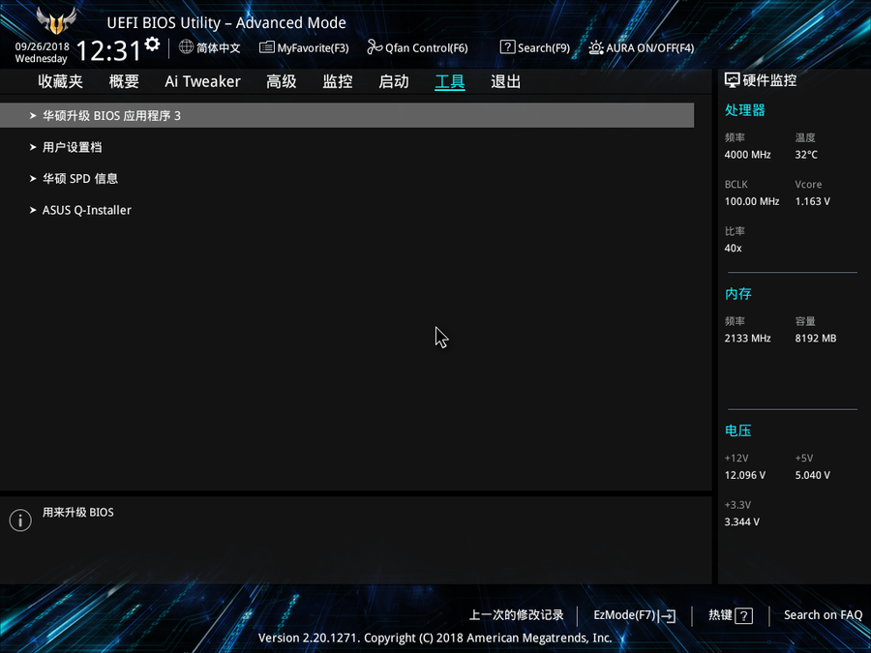Switch to the Ai Tweaker tab
The width and height of the screenshot is (871, 653).
pos(202,82)
